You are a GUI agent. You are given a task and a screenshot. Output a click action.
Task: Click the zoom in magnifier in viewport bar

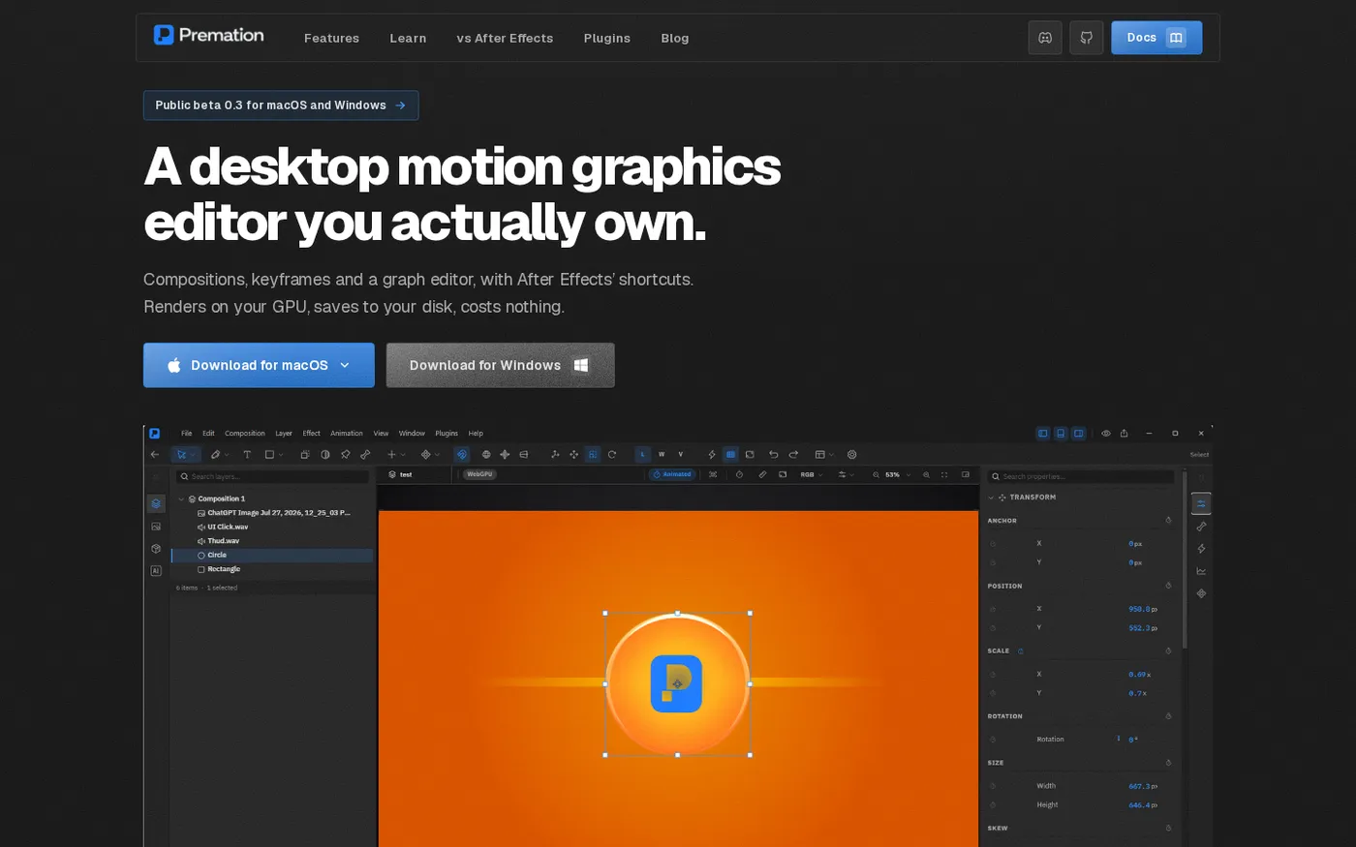926,474
